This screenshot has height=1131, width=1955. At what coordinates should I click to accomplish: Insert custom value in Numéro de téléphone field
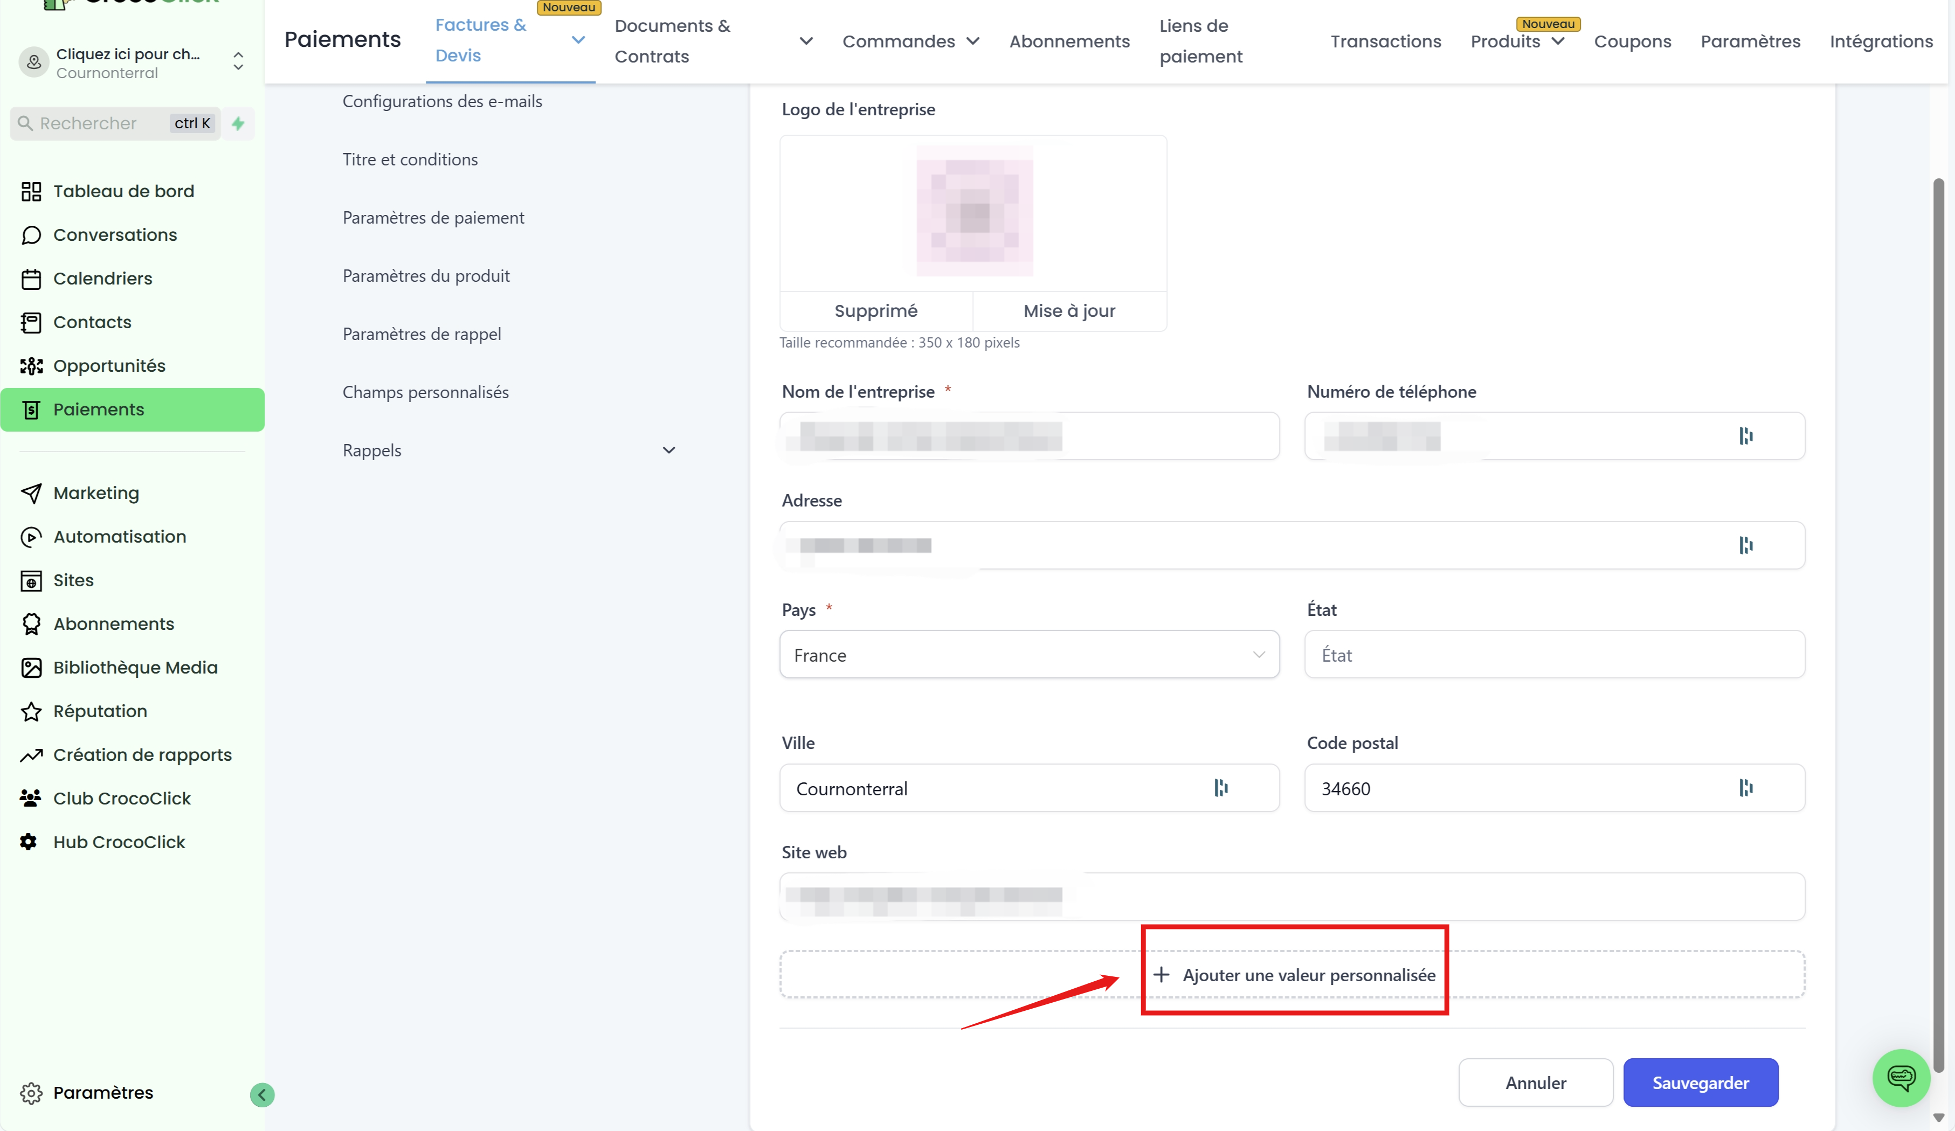[x=1745, y=436]
